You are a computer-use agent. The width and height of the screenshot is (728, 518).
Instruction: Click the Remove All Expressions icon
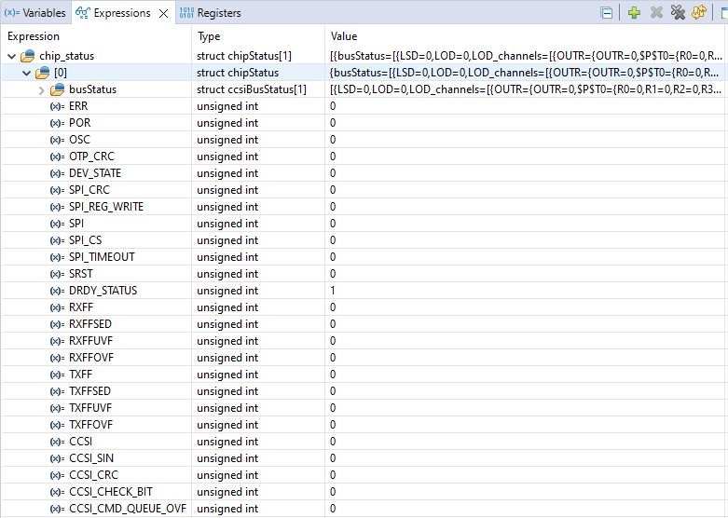click(x=678, y=13)
